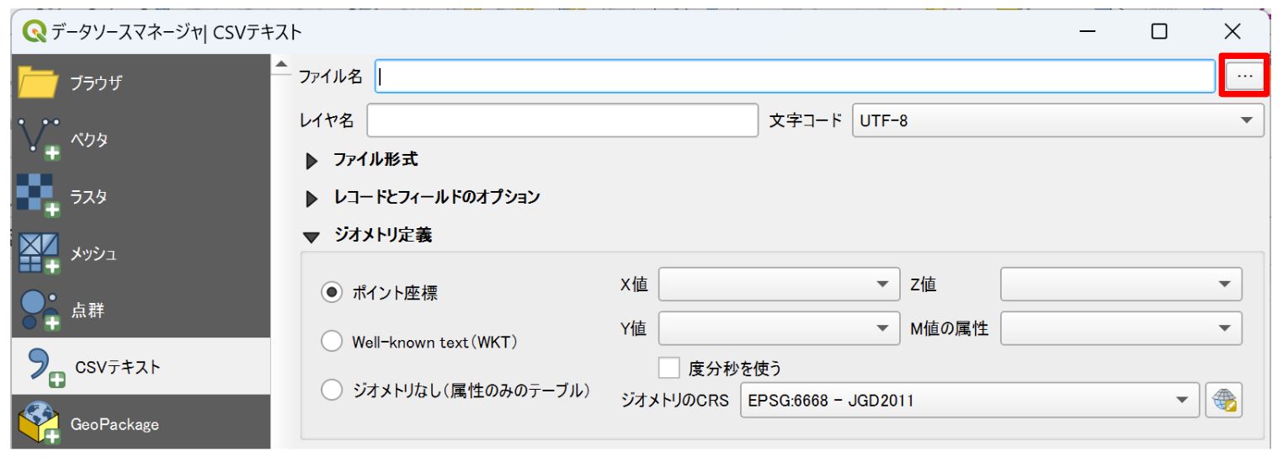Open the M値の属性 dropdown
Viewport: 1283px width, 468px height.
1121,327
